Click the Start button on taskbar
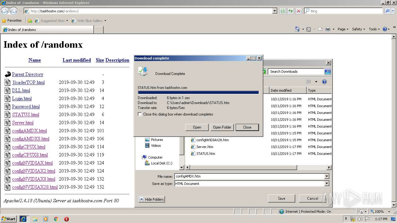 point(9,219)
